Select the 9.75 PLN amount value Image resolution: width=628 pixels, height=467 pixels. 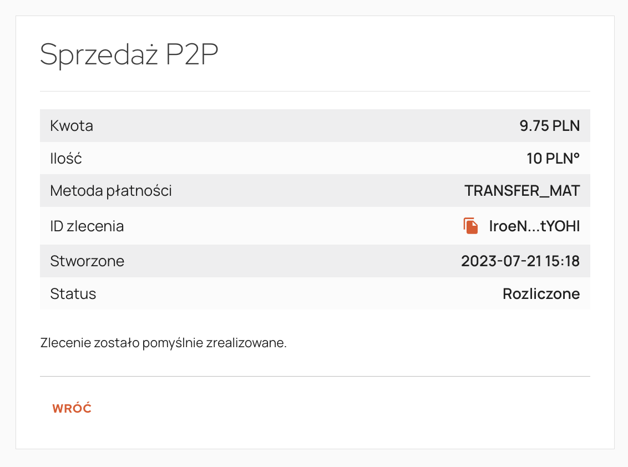[549, 126]
